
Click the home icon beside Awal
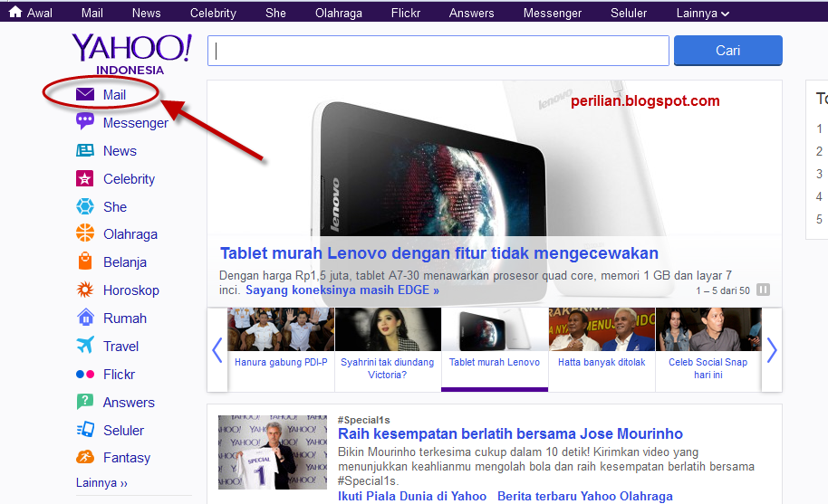(15, 12)
